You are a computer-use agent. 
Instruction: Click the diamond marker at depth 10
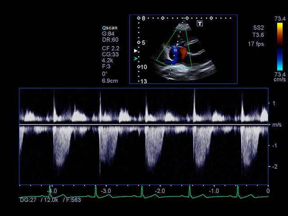coord(139,67)
